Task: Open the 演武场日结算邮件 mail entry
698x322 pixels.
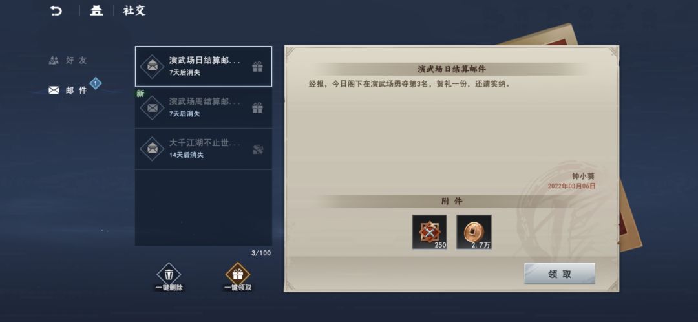Action: [x=204, y=67]
